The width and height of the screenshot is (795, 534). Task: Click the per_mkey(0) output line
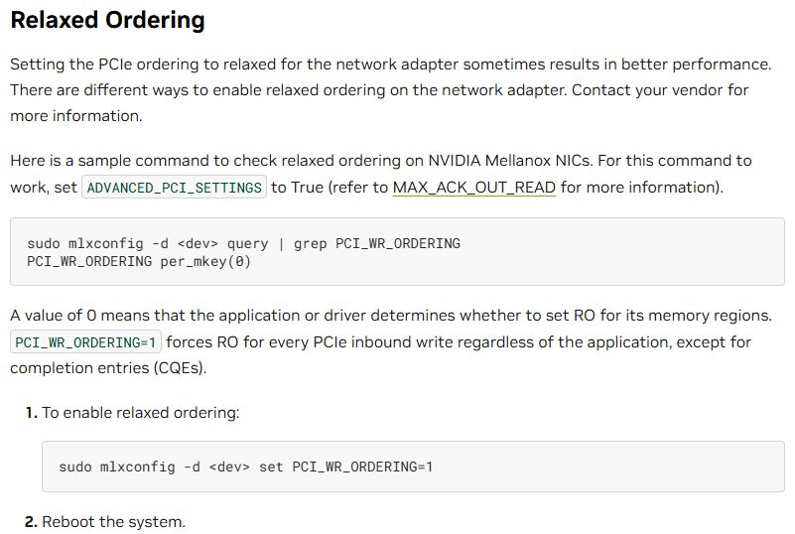click(x=139, y=261)
